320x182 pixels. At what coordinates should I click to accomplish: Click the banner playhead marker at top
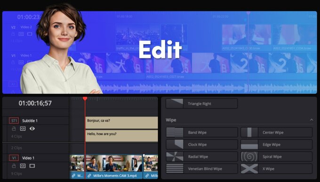tap(248, 13)
